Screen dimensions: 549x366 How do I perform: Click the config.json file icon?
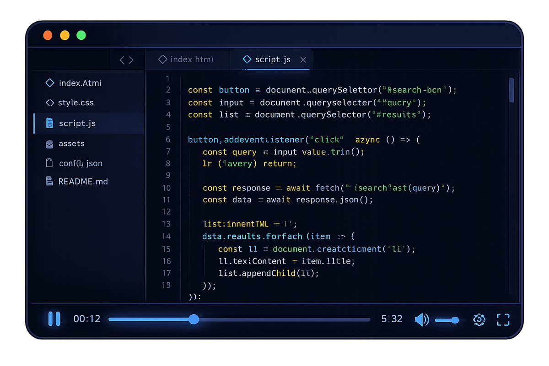tap(49, 163)
